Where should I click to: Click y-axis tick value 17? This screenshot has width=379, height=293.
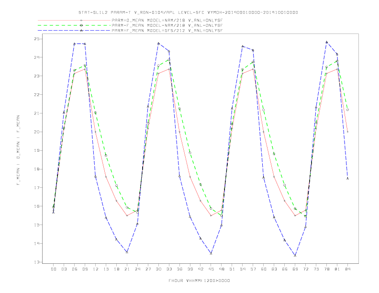37,188
